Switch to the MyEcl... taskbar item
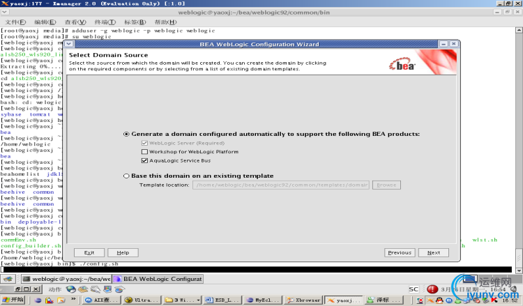 (x=263, y=300)
